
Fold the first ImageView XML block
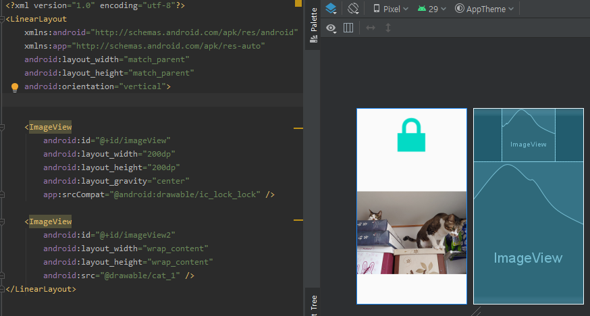pyautogui.click(x=3, y=127)
